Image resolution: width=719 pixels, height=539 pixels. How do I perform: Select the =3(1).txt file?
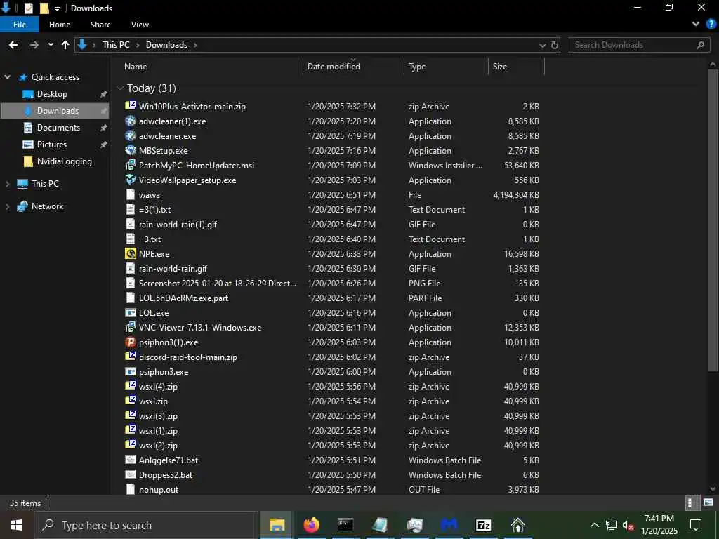(154, 209)
